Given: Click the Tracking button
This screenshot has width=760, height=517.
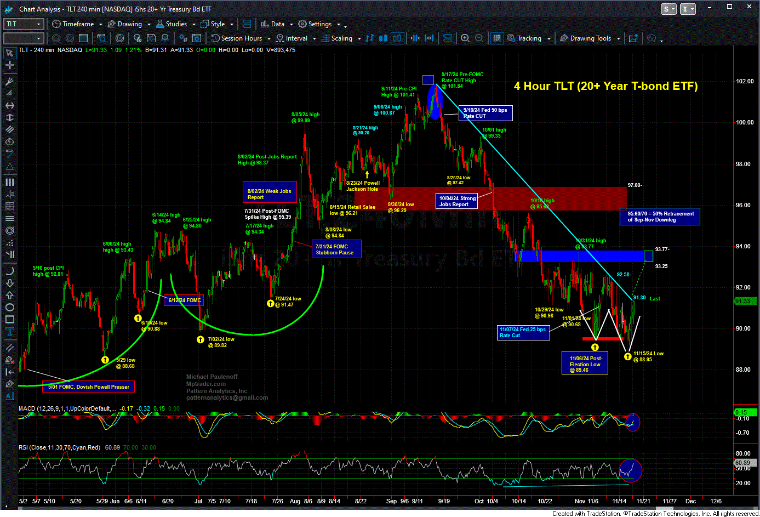Looking at the screenshot, I should click(x=524, y=38).
